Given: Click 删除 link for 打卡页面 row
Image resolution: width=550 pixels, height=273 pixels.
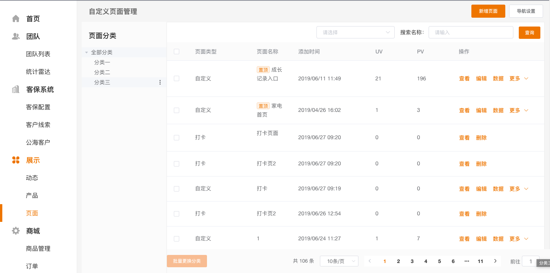Looking at the screenshot, I should click(x=481, y=138).
